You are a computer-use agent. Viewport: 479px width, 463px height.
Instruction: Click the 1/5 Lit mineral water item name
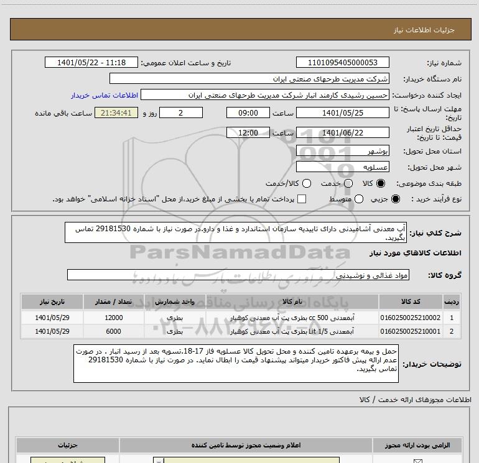(x=292, y=331)
